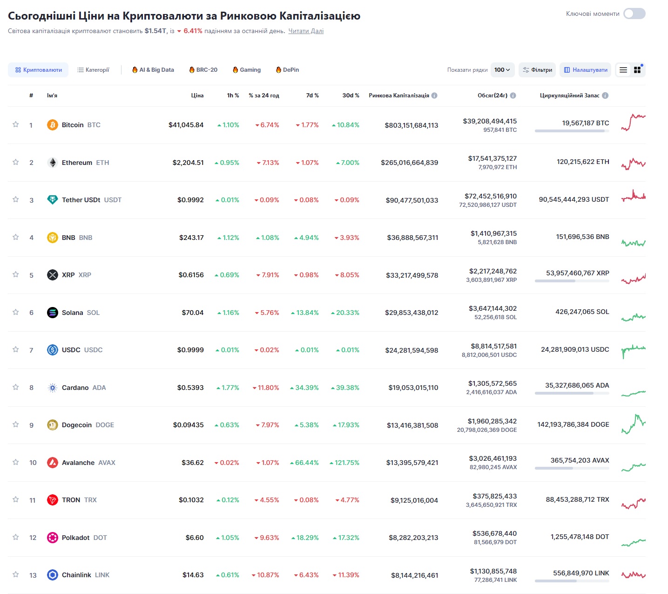
Task: Switch to list view layout icon
Action: [623, 70]
